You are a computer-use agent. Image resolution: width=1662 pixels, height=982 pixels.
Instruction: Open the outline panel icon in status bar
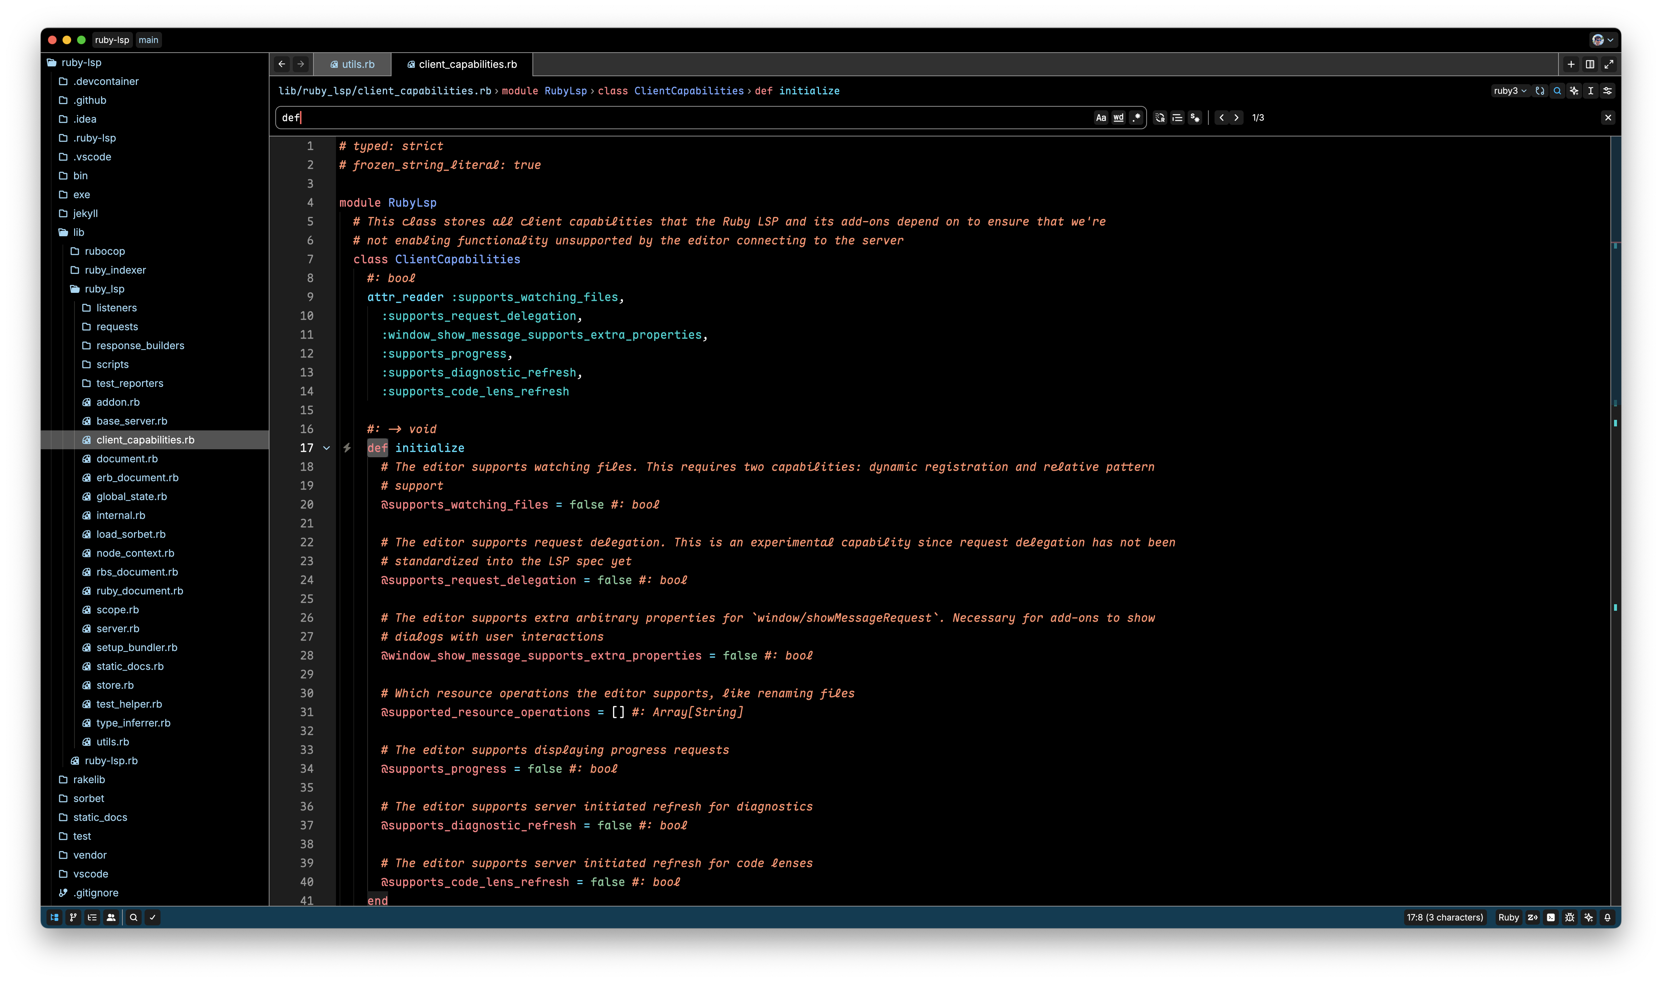coord(92,917)
